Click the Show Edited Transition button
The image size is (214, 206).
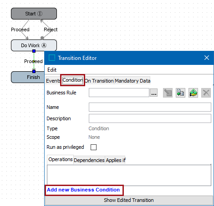(129, 200)
